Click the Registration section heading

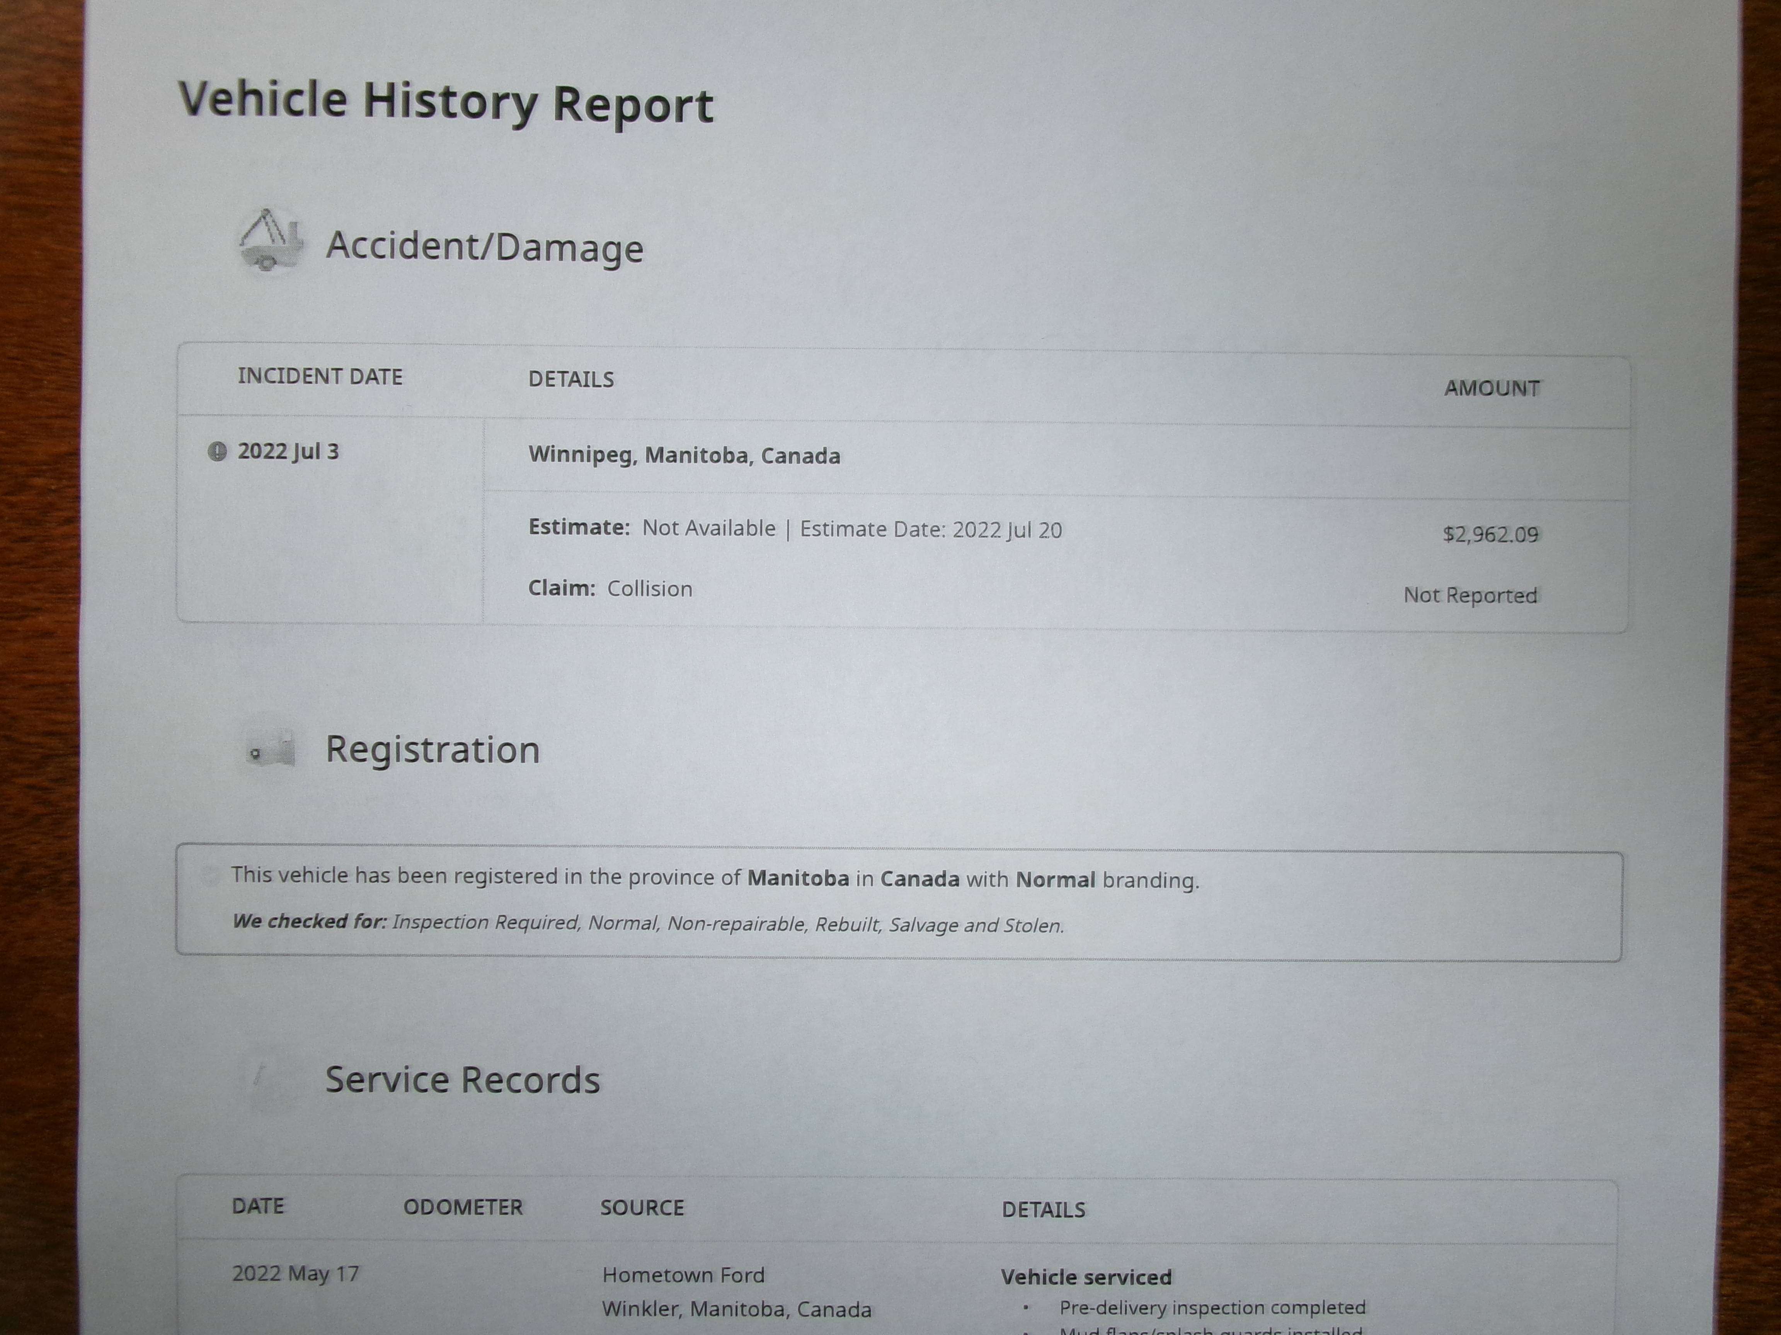tap(432, 749)
